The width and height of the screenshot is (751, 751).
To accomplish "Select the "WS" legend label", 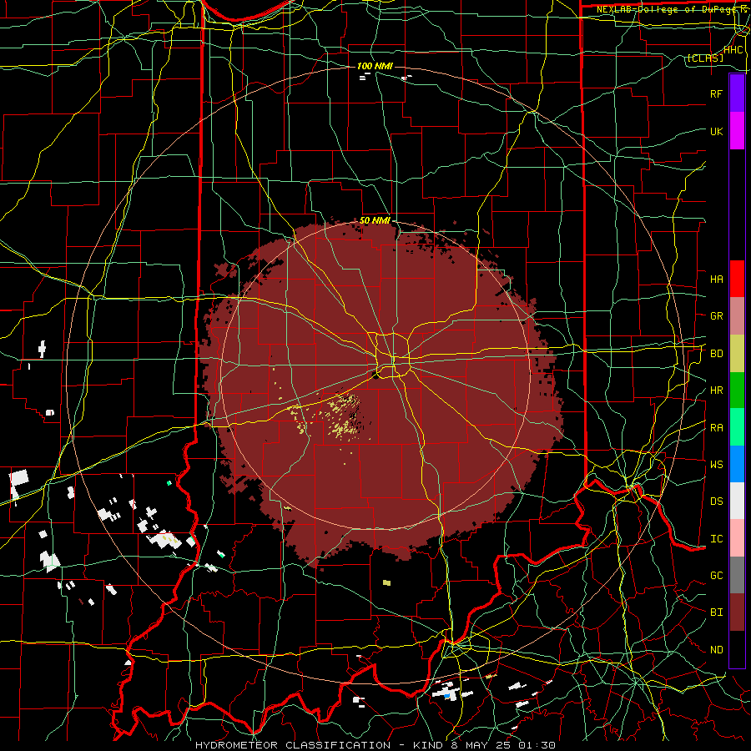I will (x=716, y=465).
